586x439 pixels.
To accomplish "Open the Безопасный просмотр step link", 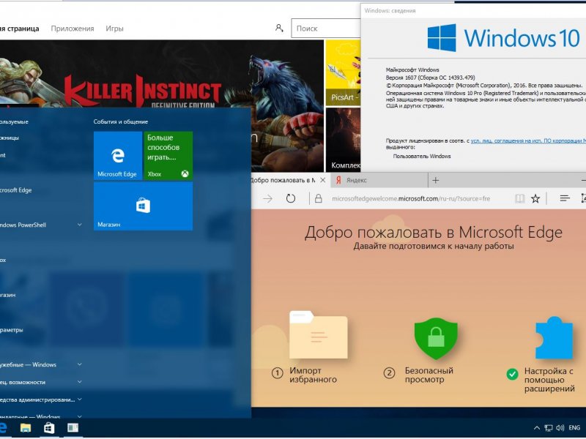I will pos(429,375).
